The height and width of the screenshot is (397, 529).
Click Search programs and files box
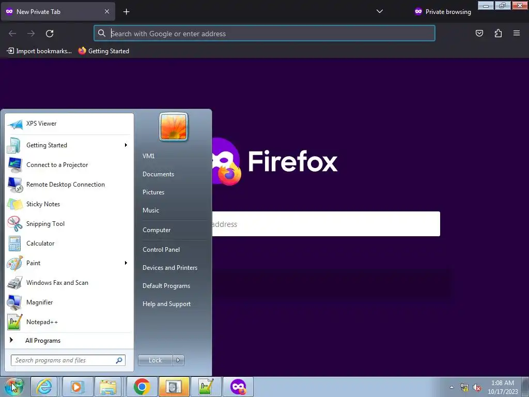pos(68,360)
